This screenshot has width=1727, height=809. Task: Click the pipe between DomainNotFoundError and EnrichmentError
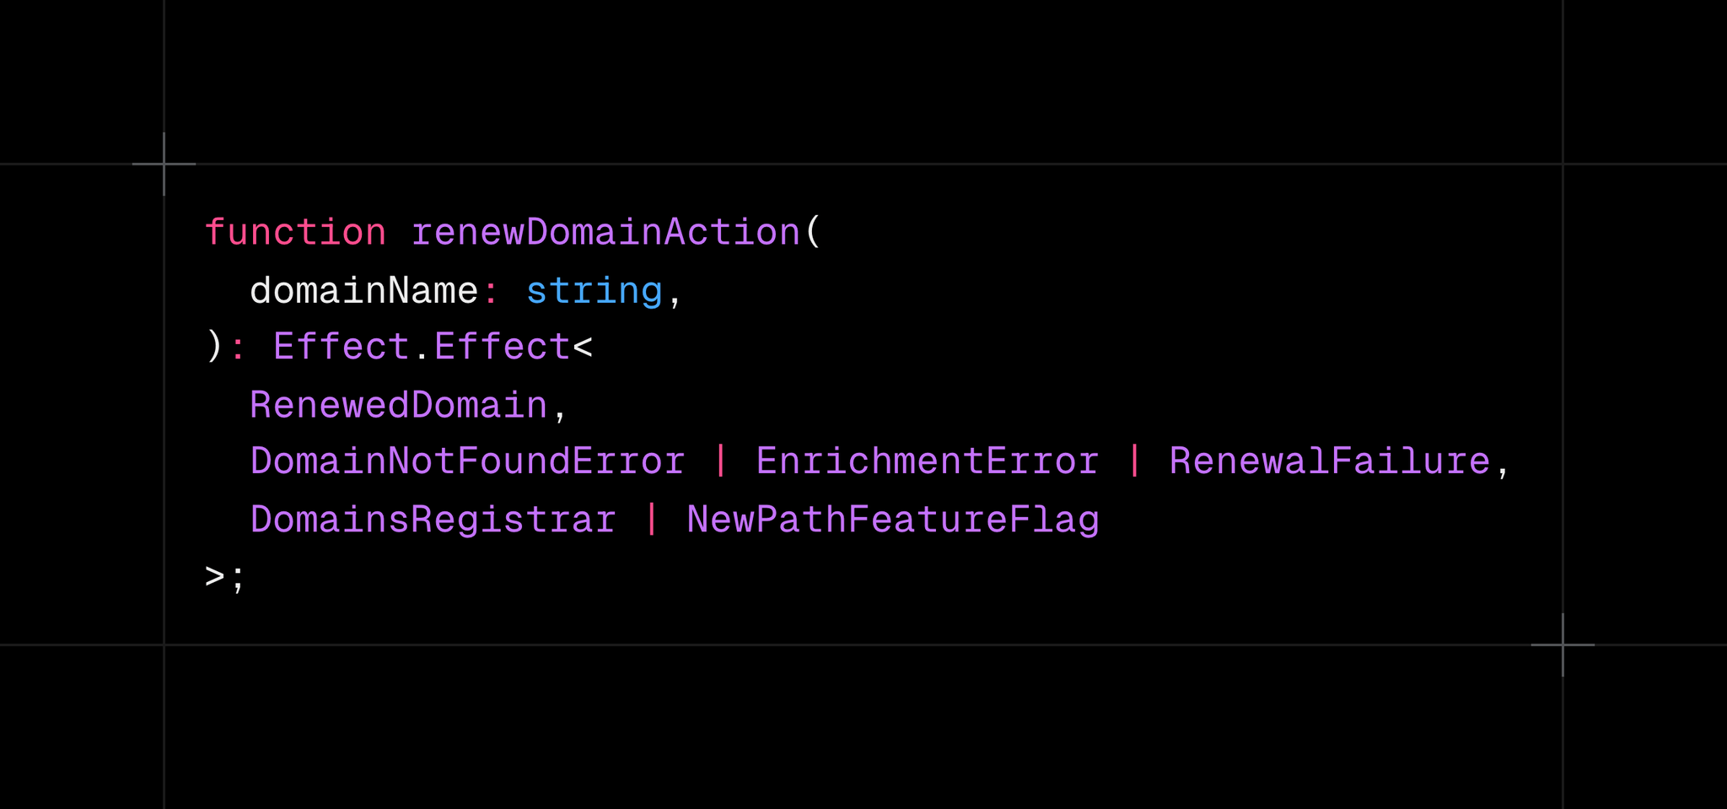pyautogui.click(x=720, y=461)
